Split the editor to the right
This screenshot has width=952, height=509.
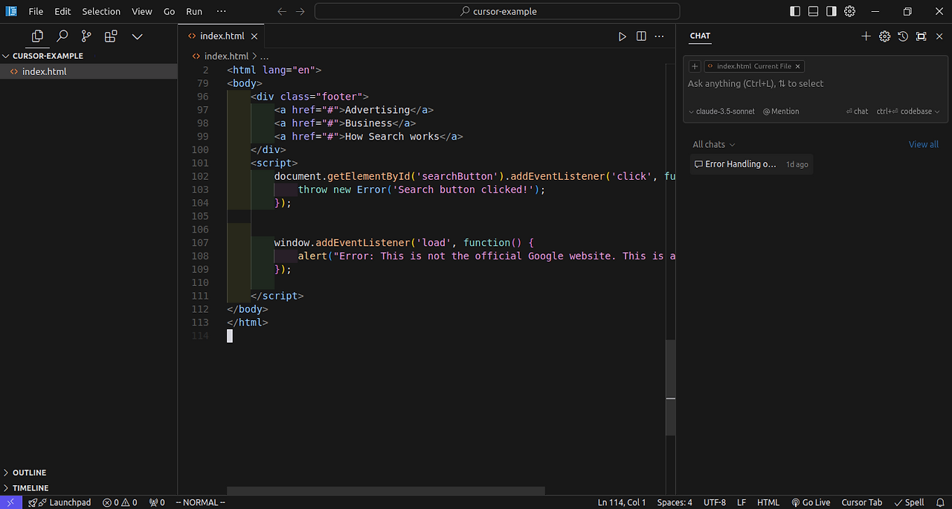(x=641, y=36)
